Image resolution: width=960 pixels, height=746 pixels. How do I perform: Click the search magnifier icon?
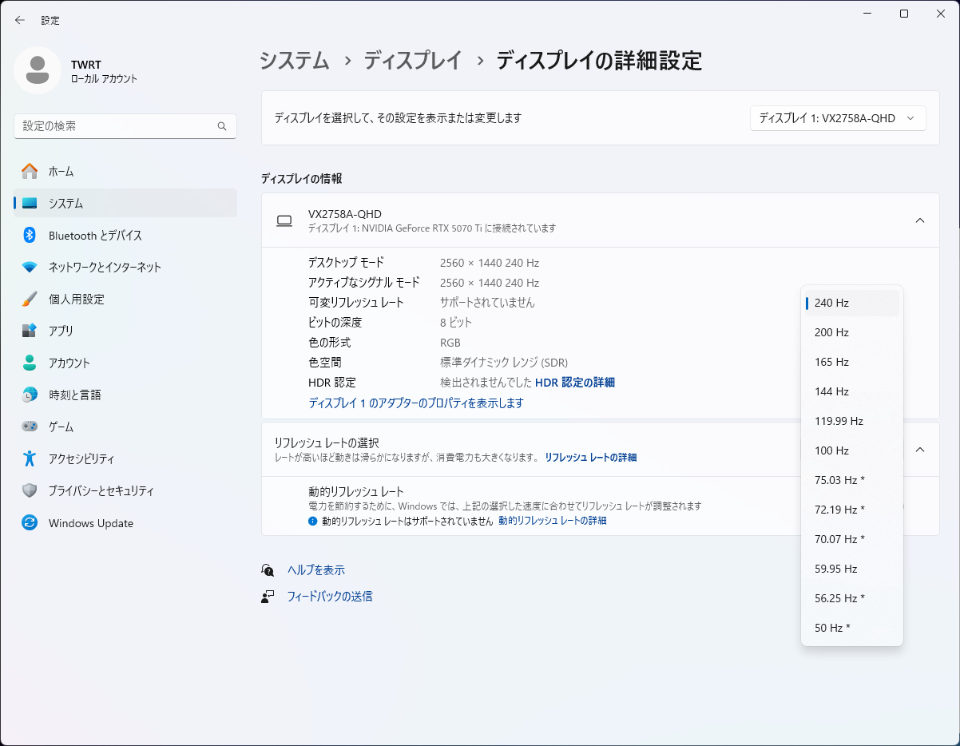222,126
